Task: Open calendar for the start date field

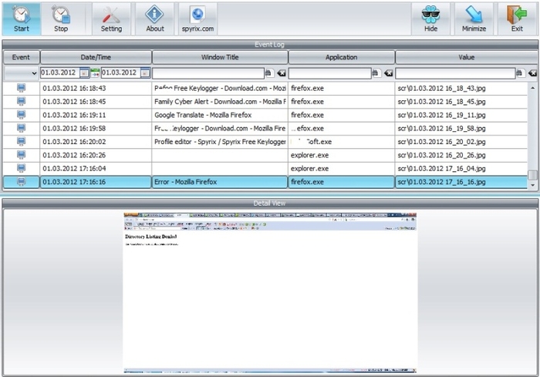Action: click(x=84, y=72)
